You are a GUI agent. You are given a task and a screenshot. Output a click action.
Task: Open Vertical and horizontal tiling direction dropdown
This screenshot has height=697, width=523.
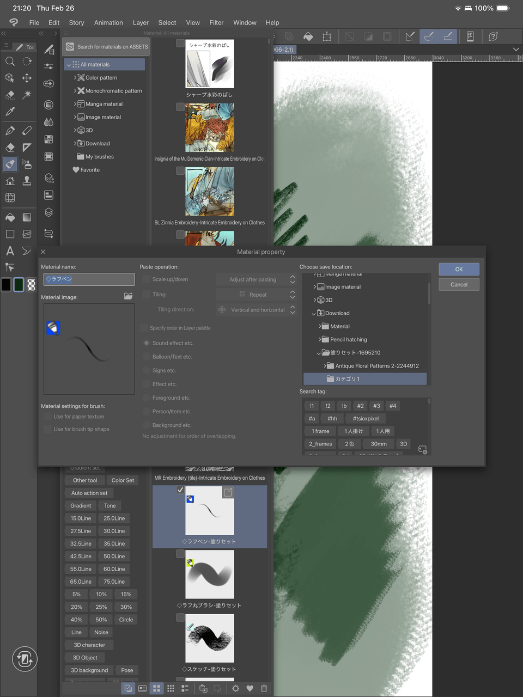coord(256,310)
